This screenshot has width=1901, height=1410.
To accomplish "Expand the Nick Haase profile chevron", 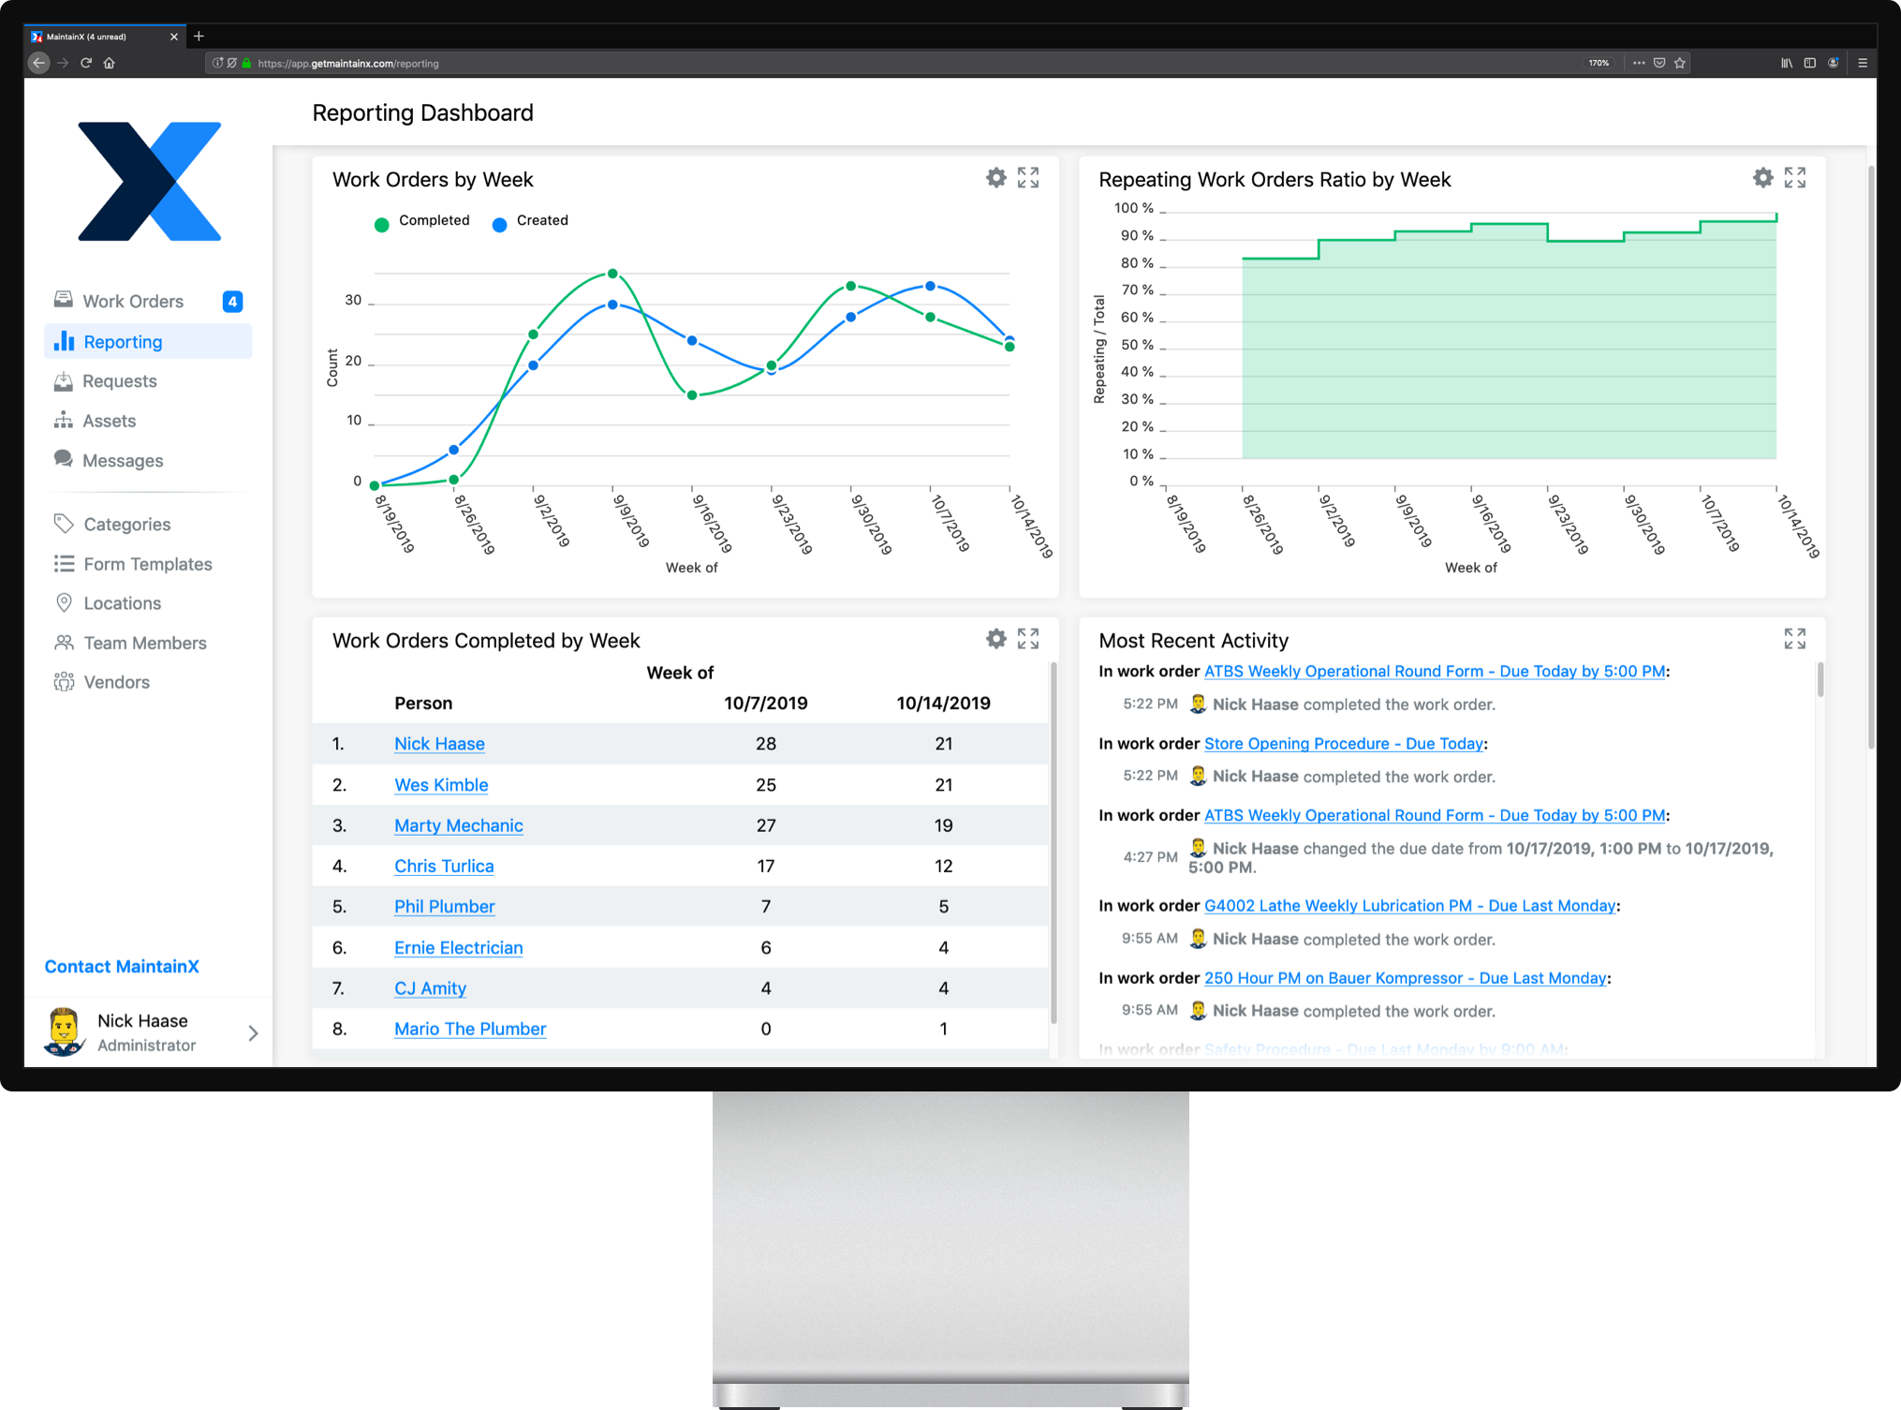I will click(252, 1032).
